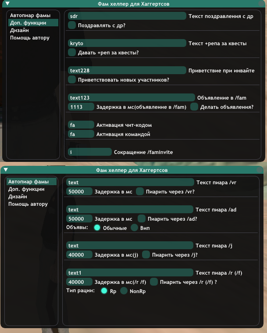Viewport: 267px width, 333px height.
Task: Close the bottom Фам хелпер window
Action: point(260,170)
